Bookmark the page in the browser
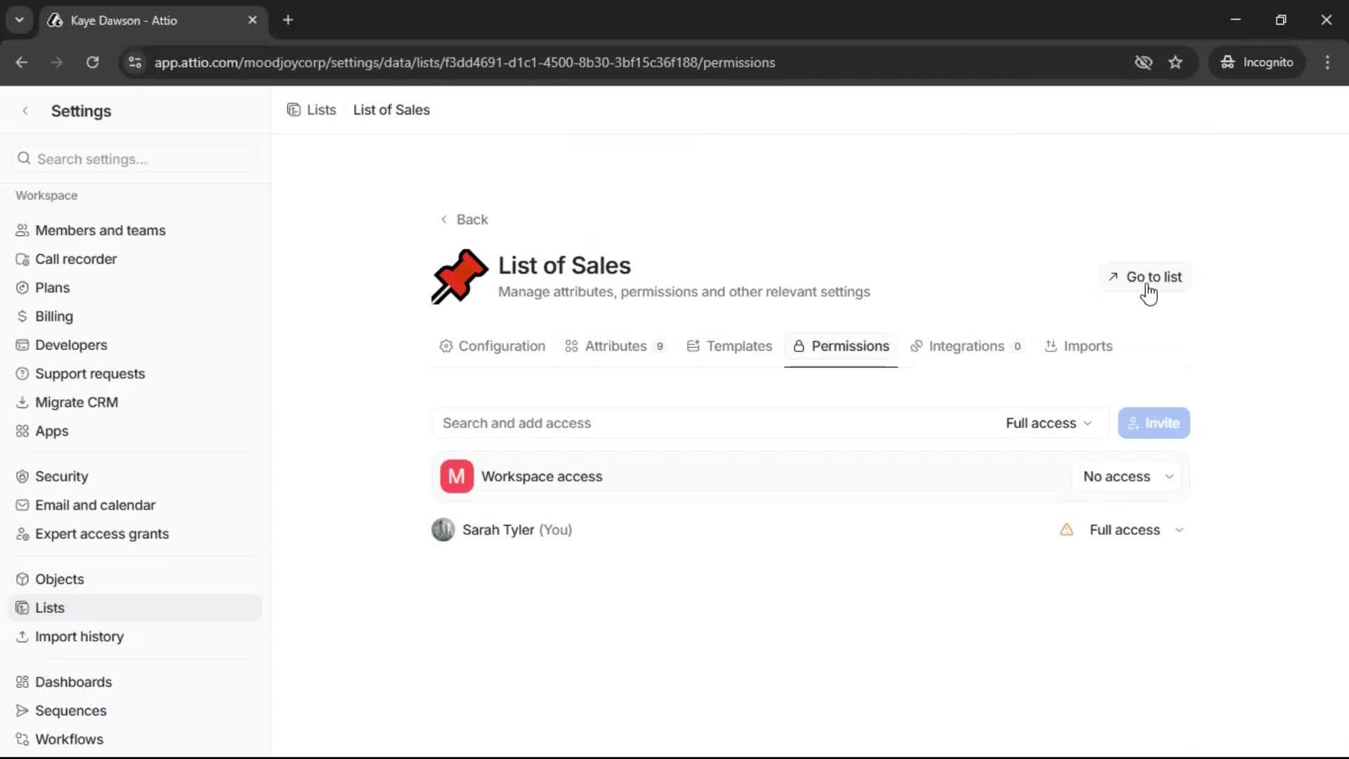The height and width of the screenshot is (759, 1349). click(x=1175, y=62)
